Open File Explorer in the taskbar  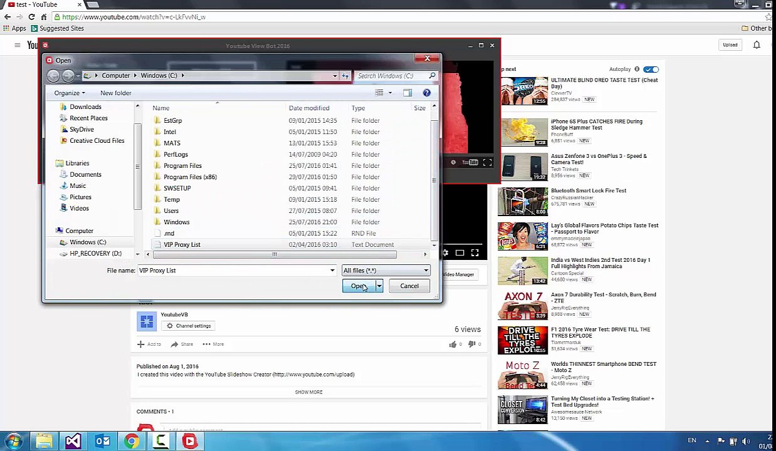click(44, 442)
